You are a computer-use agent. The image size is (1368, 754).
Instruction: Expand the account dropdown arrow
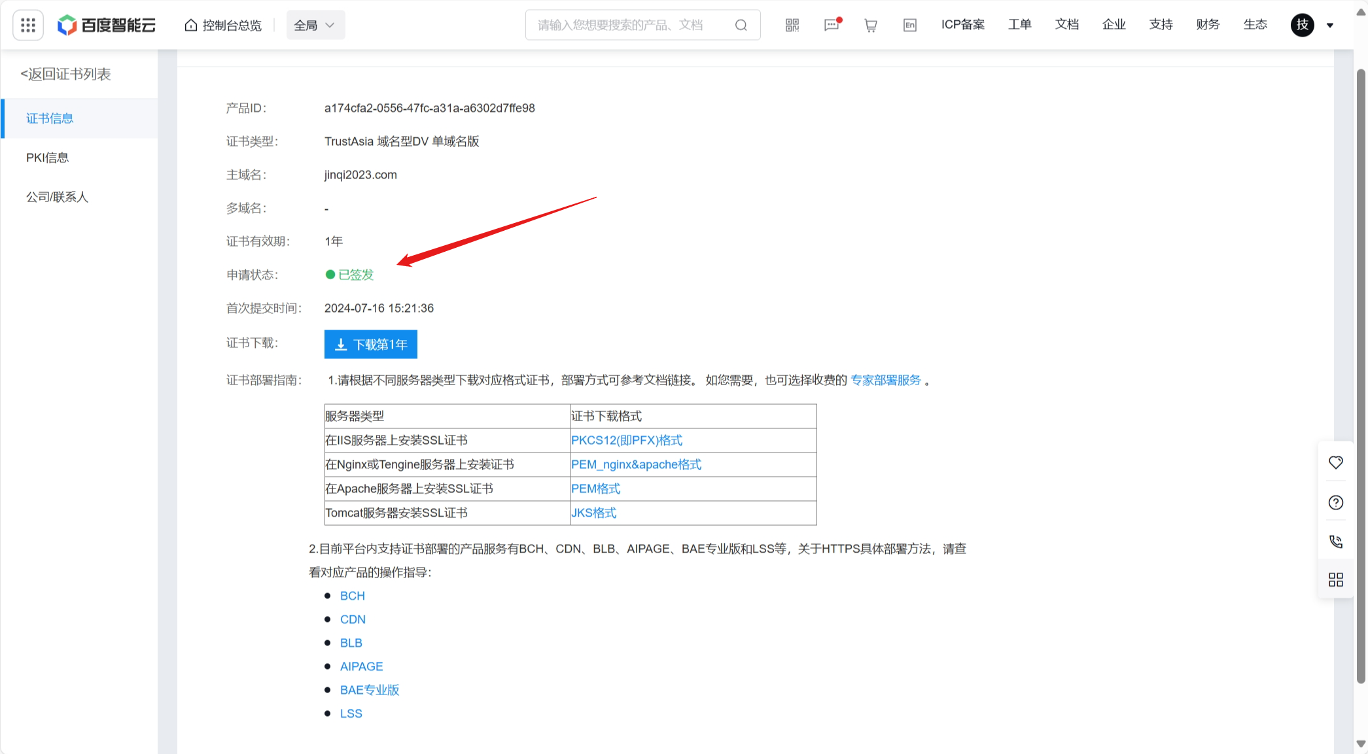point(1330,26)
